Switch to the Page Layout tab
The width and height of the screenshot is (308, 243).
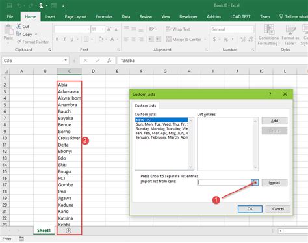(x=75, y=16)
